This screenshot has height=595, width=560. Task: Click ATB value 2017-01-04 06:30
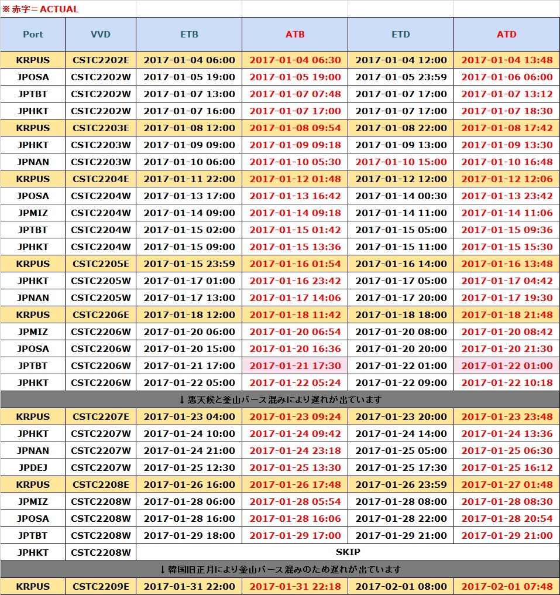pos(295,60)
